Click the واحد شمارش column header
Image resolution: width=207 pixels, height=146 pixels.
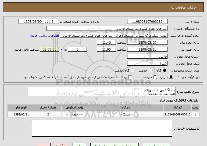[x=74, y=108]
